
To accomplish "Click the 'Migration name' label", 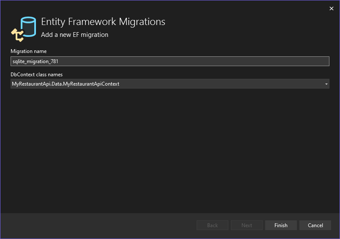I will click(x=29, y=51).
